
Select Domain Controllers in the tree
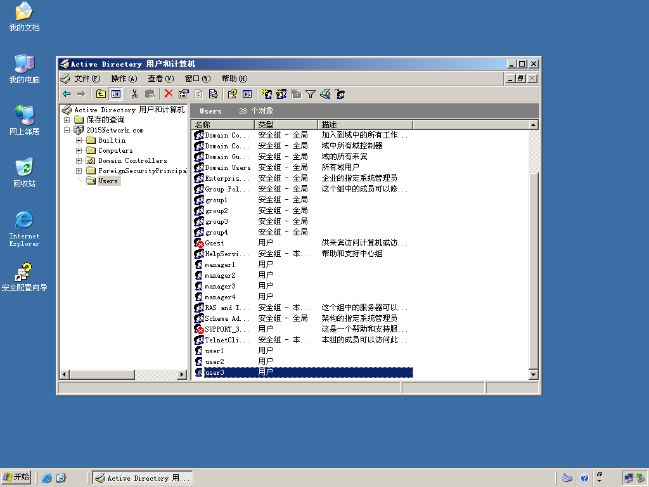pyautogui.click(x=132, y=160)
